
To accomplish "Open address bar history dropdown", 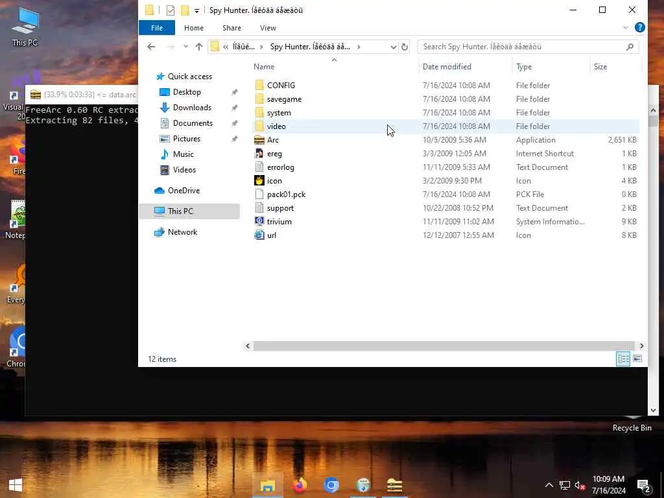I will click(x=393, y=47).
